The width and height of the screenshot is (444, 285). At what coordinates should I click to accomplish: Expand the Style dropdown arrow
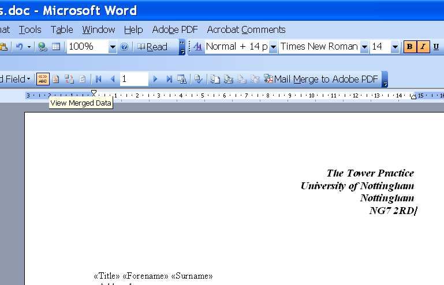273,47
